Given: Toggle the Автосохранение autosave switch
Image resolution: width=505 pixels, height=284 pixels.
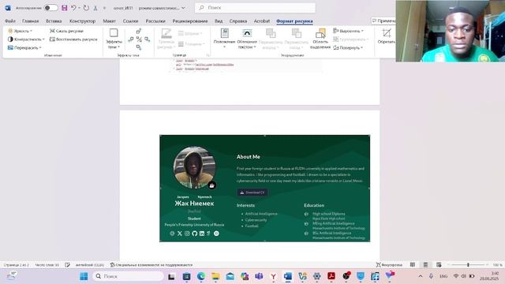Looking at the screenshot, I should coord(50,8).
